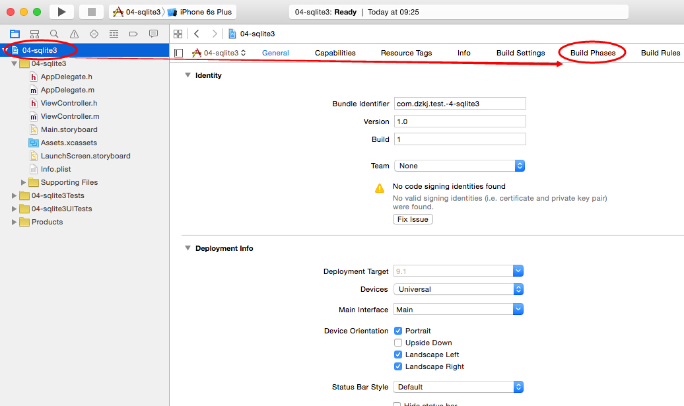Screen dimensions: 684x406
Task: Toggle the Portrait orientation checkbox
Action: pyautogui.click(x=398, y=331)
